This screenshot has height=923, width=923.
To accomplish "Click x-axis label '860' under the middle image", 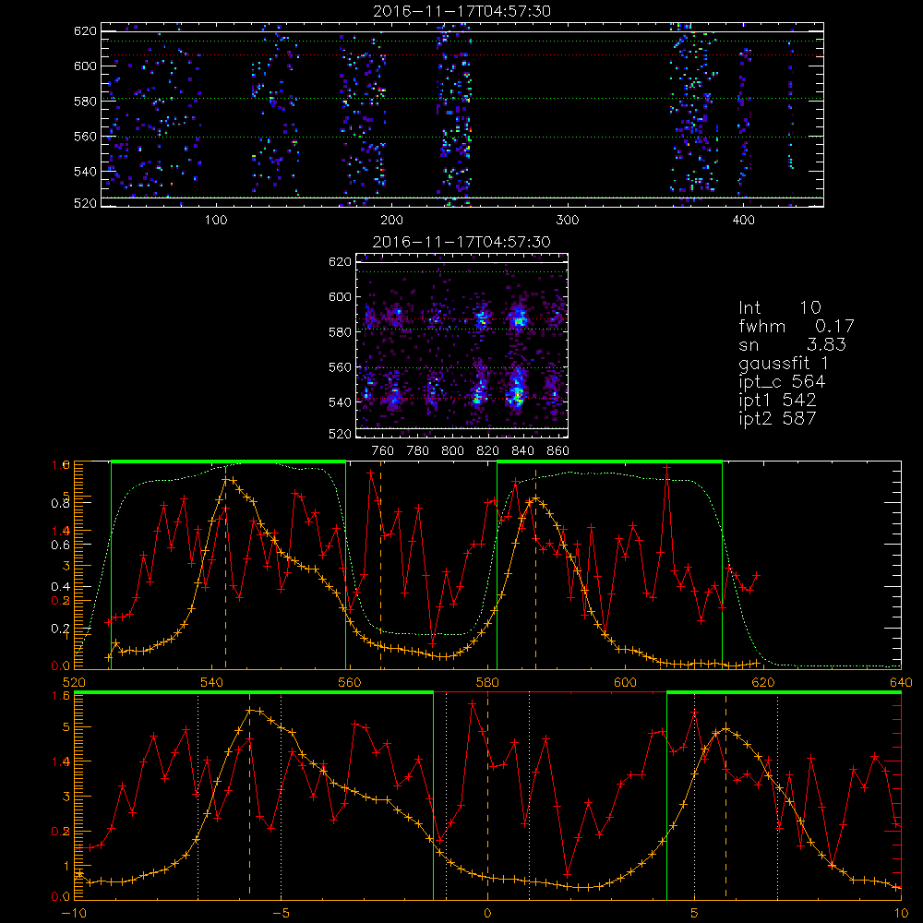I will (x=558, y=451).
